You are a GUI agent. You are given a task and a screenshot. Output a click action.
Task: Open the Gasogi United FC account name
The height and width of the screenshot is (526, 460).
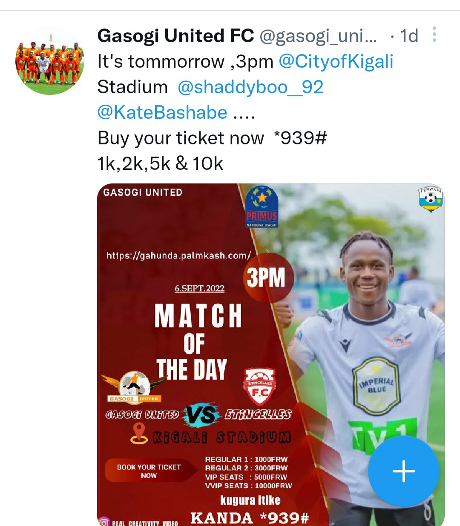click(175, 36)
